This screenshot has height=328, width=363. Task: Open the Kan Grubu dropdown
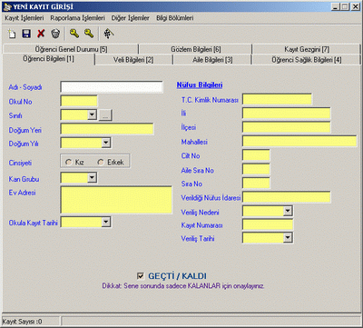92,177
